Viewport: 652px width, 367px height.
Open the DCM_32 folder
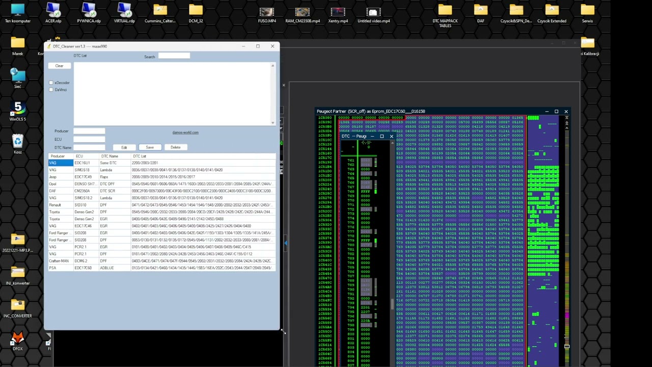(196, 14)
